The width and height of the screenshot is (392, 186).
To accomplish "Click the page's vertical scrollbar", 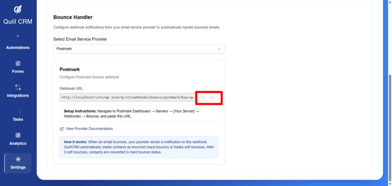I will pos(390,115).
